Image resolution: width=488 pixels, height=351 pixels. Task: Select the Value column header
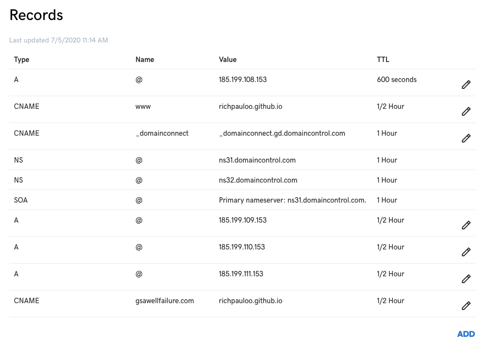[227, 60]
